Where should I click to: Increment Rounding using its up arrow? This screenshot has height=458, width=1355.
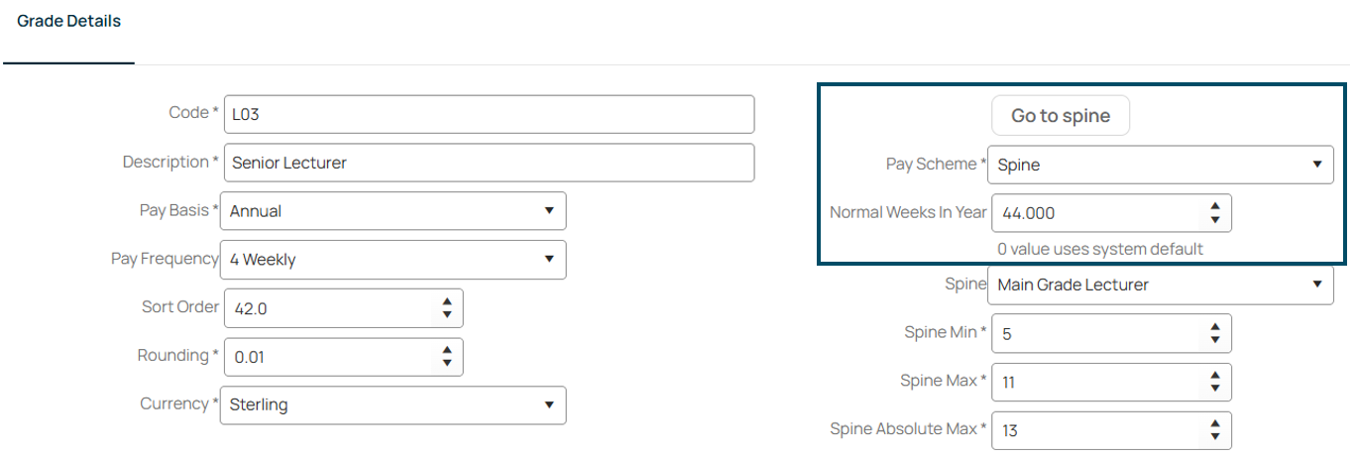(447, 350)
